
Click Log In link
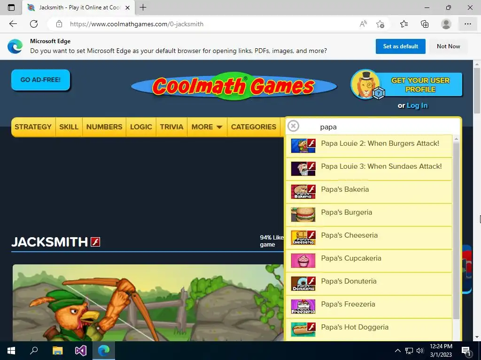(417, 105)
